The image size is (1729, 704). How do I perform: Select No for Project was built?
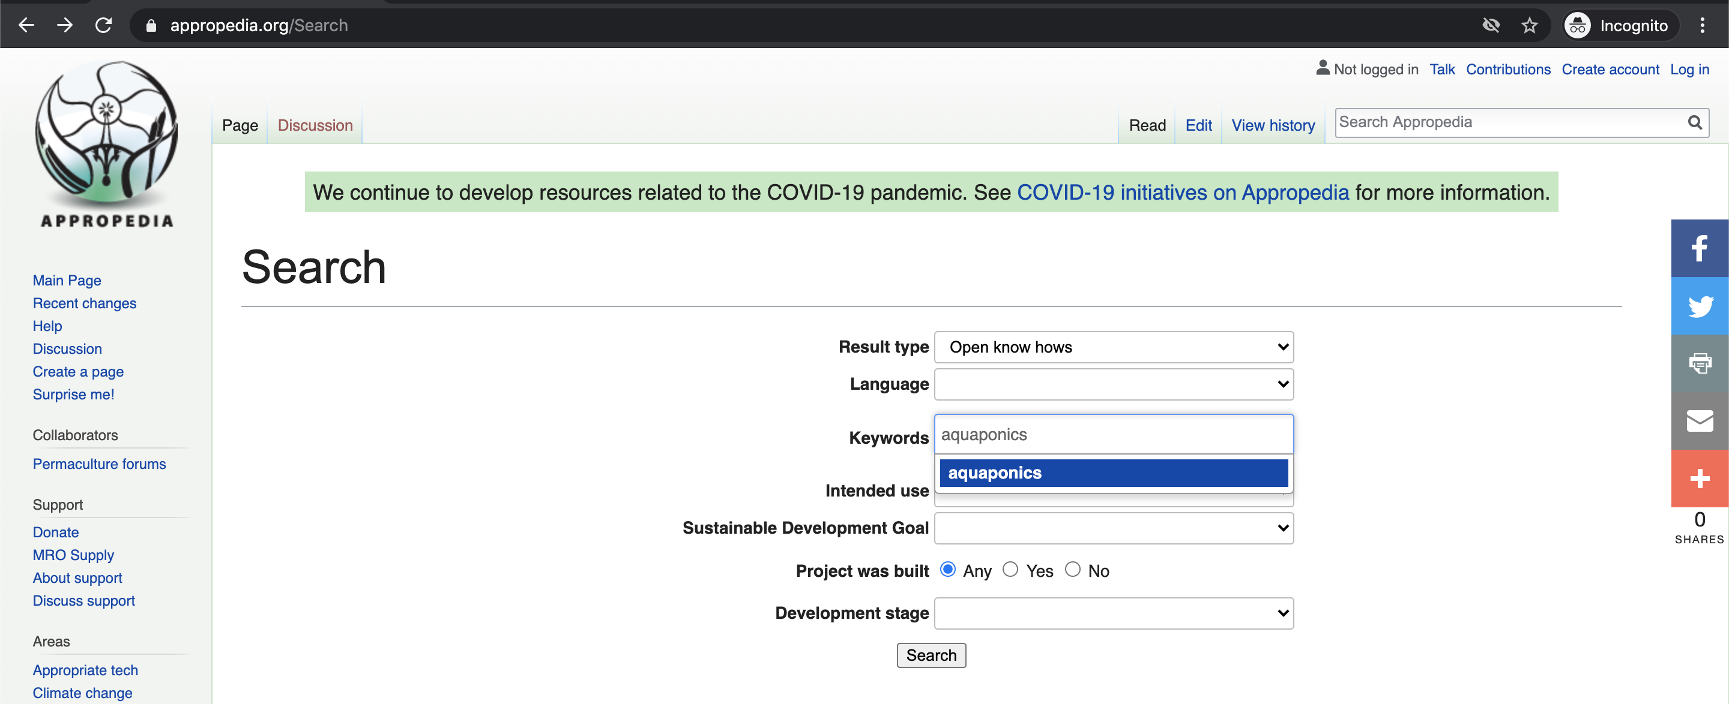(1072, 569)
